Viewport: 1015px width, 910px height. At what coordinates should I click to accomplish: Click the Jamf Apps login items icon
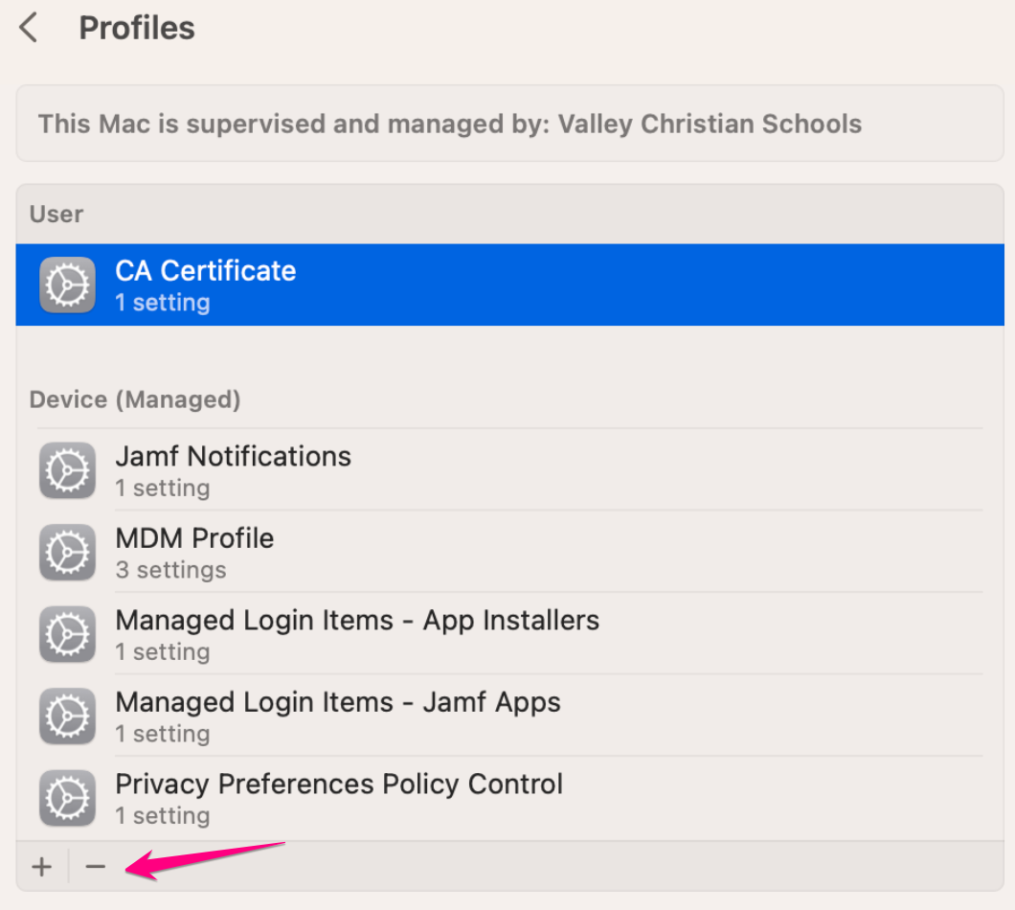pyautogui.click(x=67, y=717)
